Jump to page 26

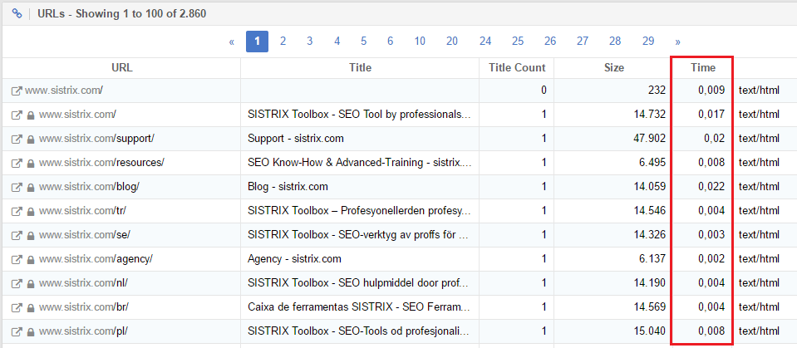pyautogui.click(x=550, y=42)
